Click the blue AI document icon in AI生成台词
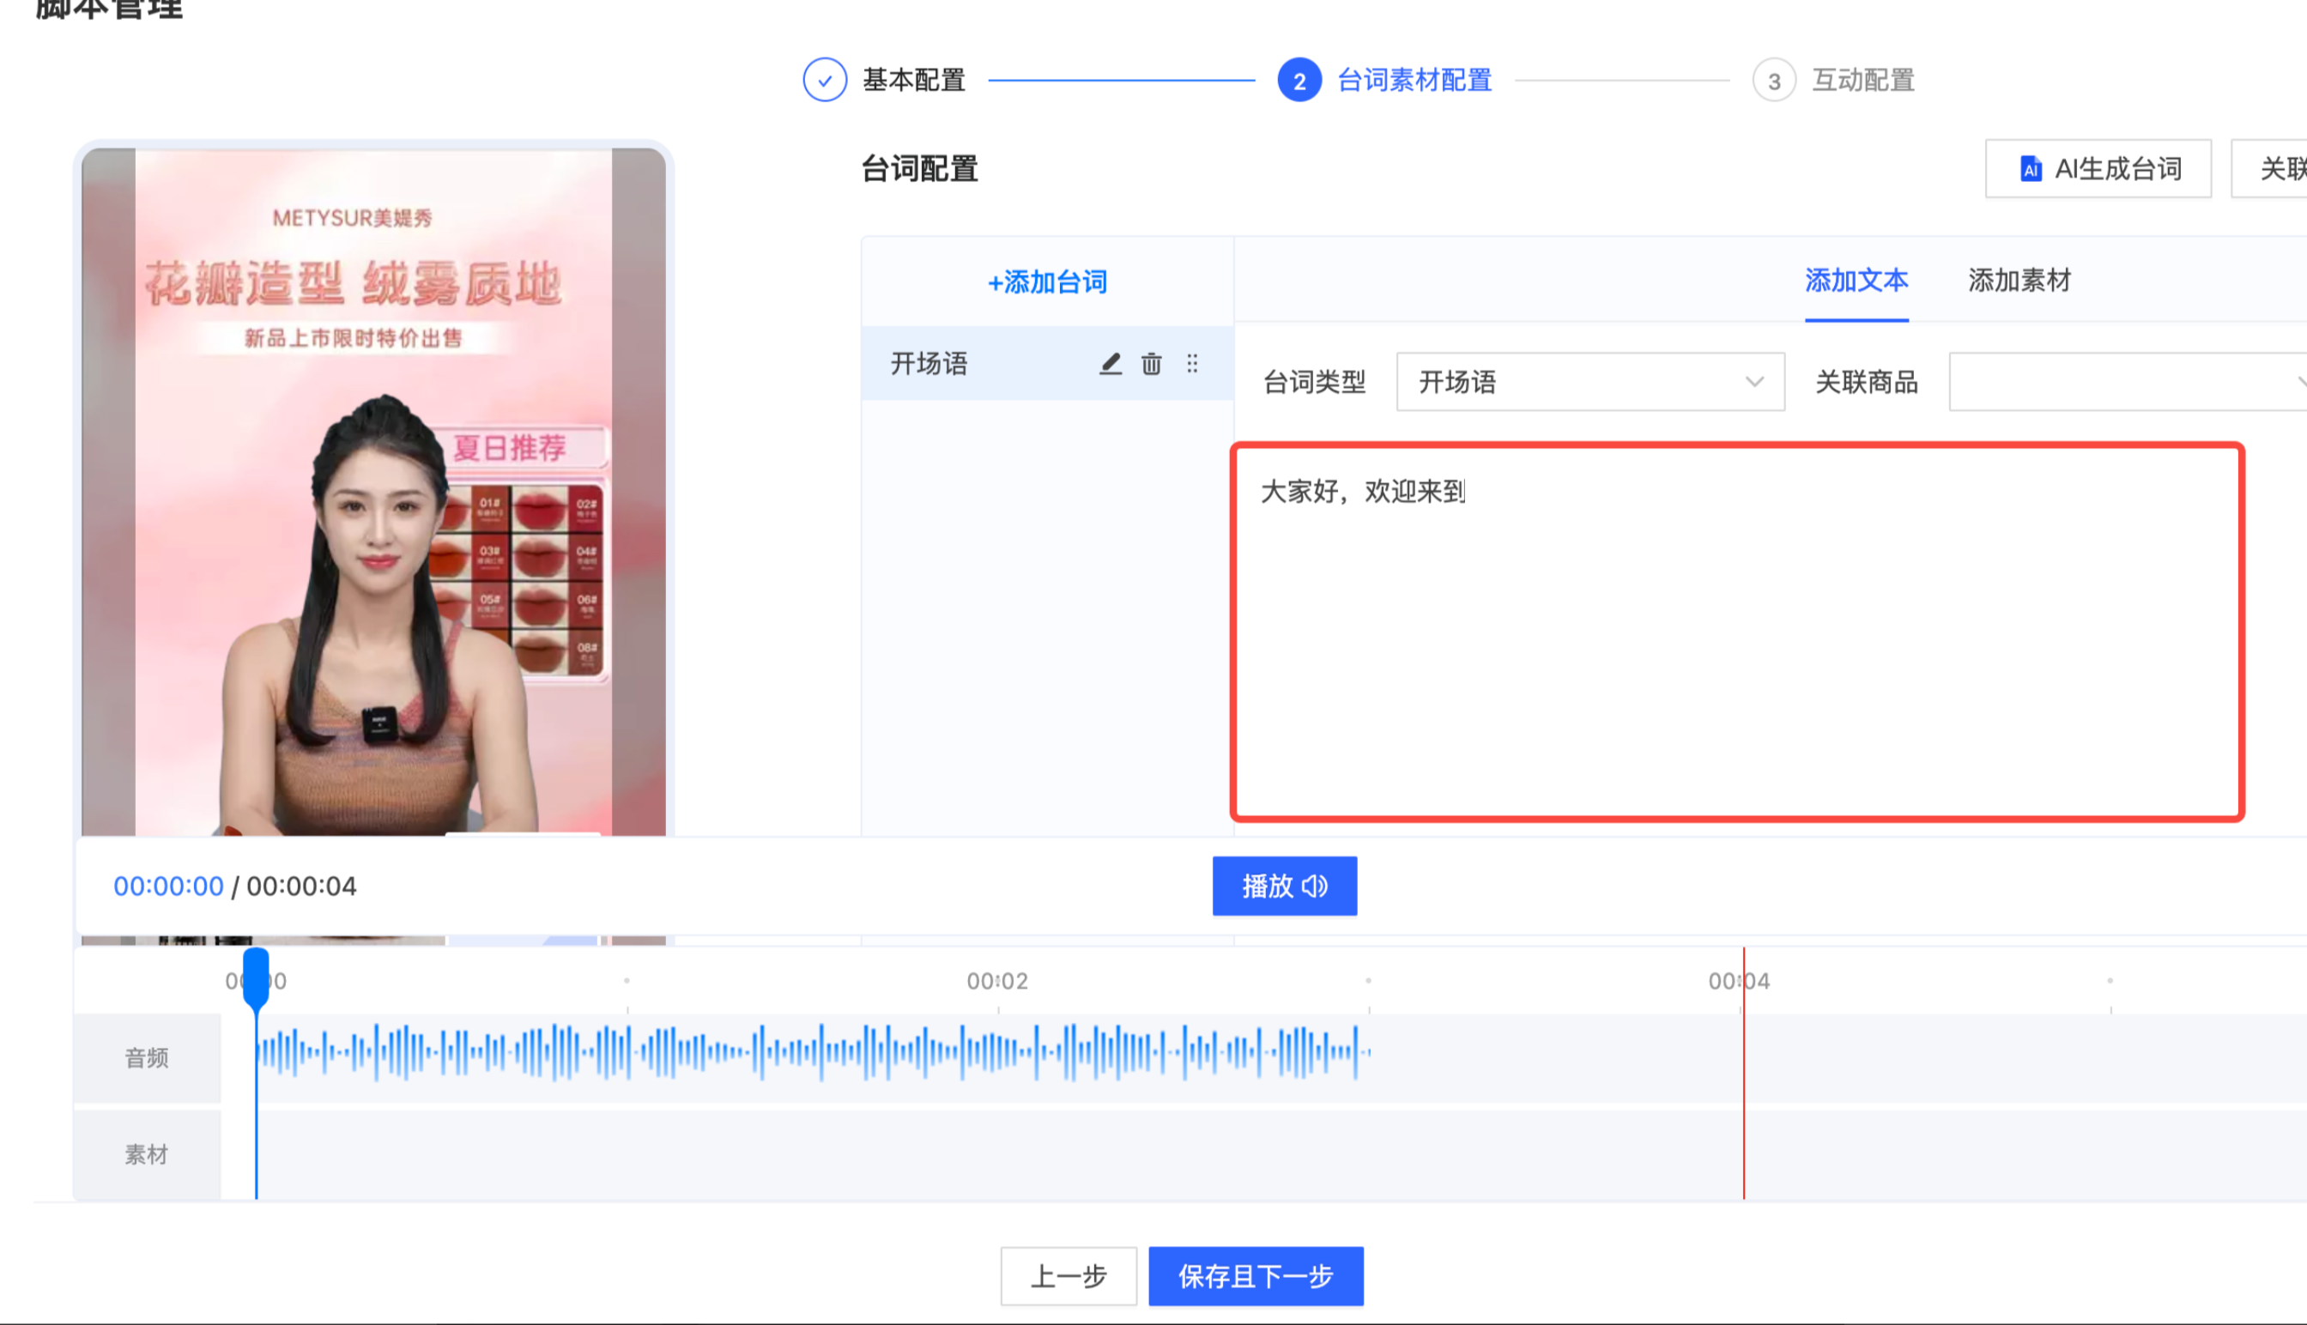 pyautogui.click(x=2031, y=168)
